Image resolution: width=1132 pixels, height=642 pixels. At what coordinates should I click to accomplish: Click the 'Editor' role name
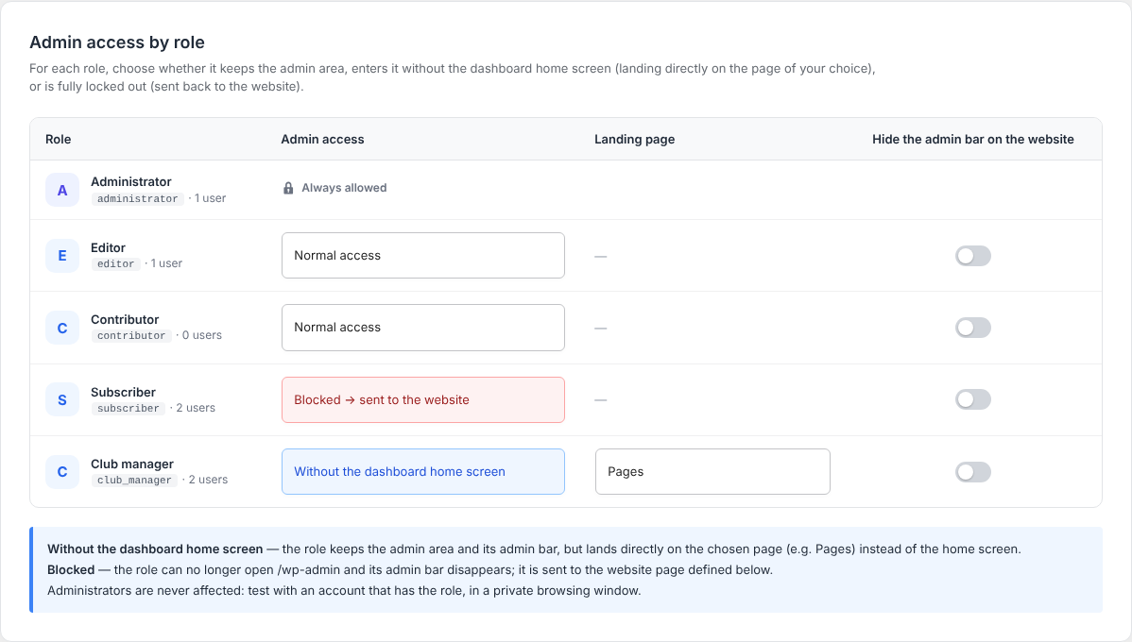tap(108, 247)
